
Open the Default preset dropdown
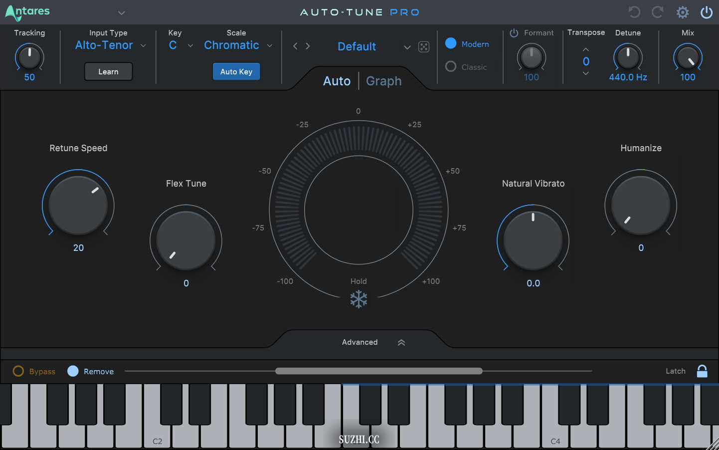point(374,46)
